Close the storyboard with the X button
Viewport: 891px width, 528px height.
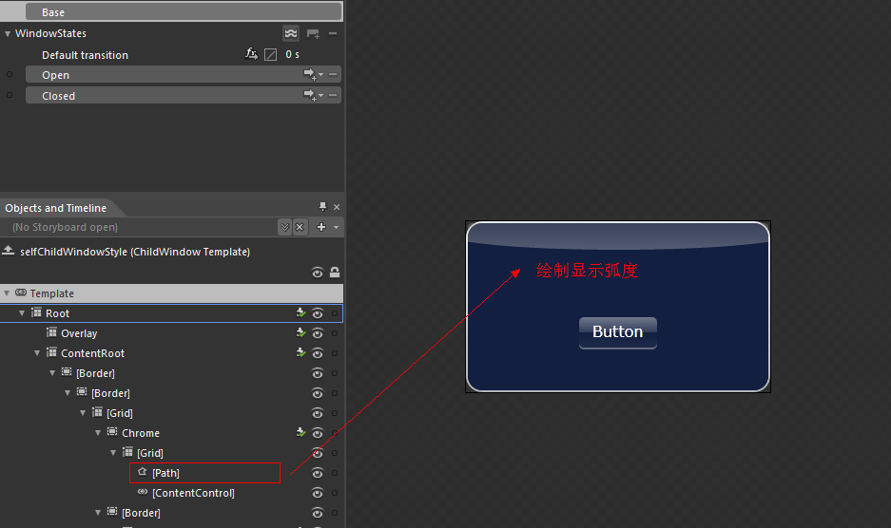click(300, 227)
